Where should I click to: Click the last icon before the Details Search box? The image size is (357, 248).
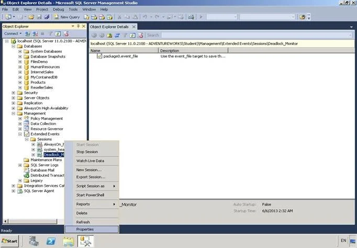coord(140,35)
